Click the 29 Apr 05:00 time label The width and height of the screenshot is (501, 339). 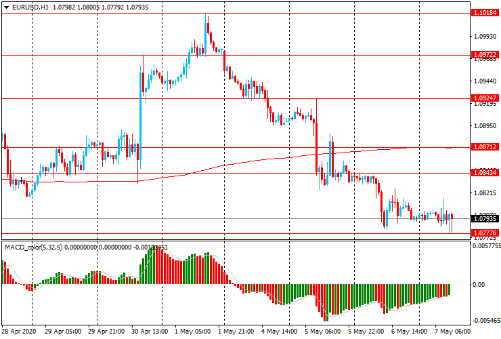coord(63,331)
